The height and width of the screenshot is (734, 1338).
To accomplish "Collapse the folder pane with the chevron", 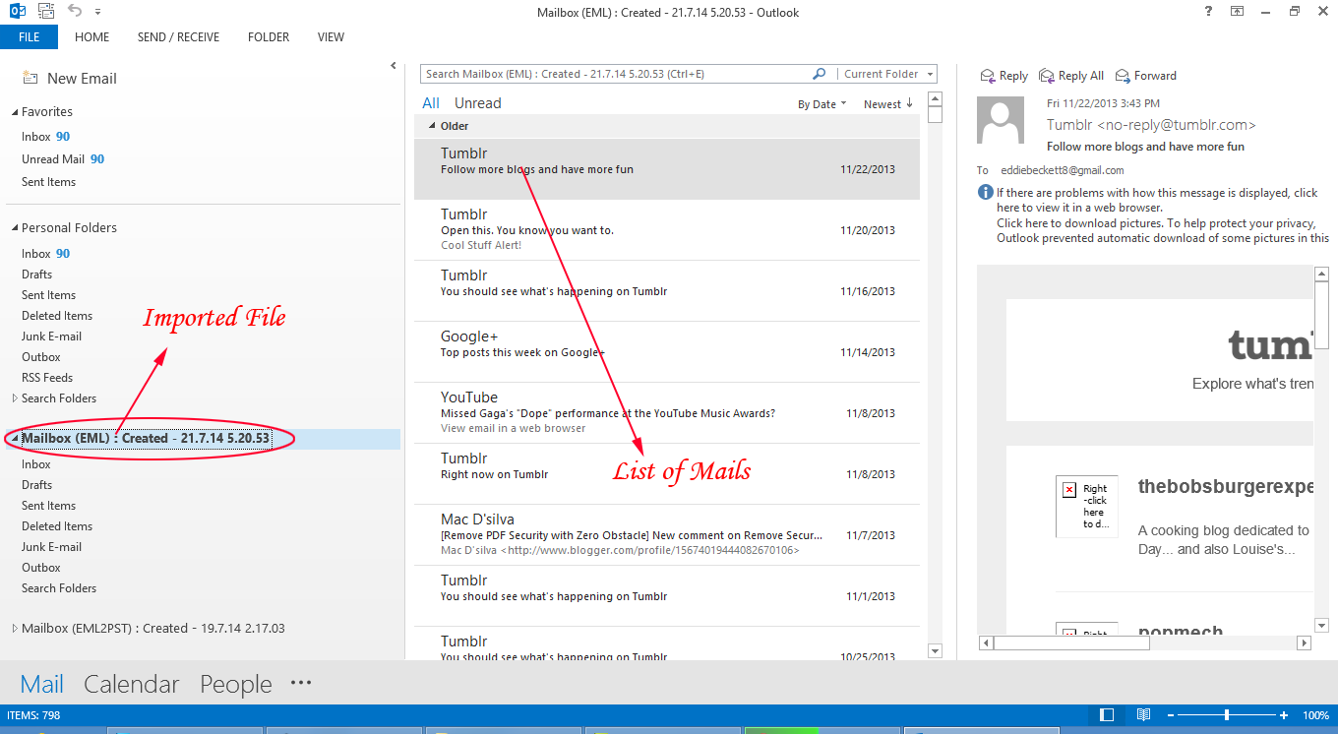I will tap(393, 66).
